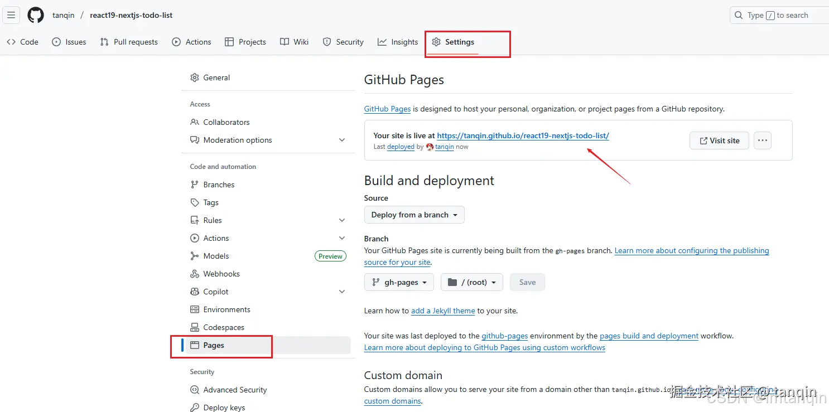Click the Projects table icon
The height and width of the screenshot is (412, 829).
click(229, 42)
